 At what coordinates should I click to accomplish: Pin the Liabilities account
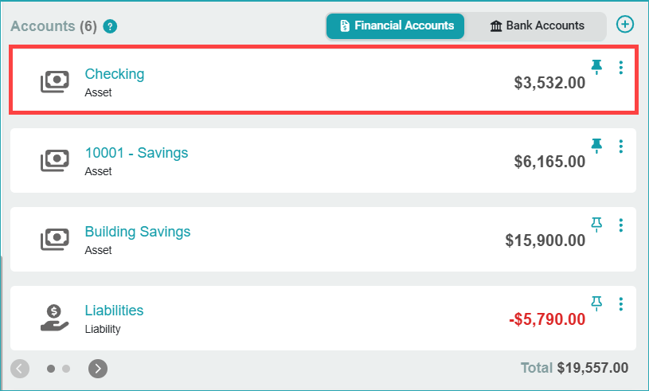[596, 303]
